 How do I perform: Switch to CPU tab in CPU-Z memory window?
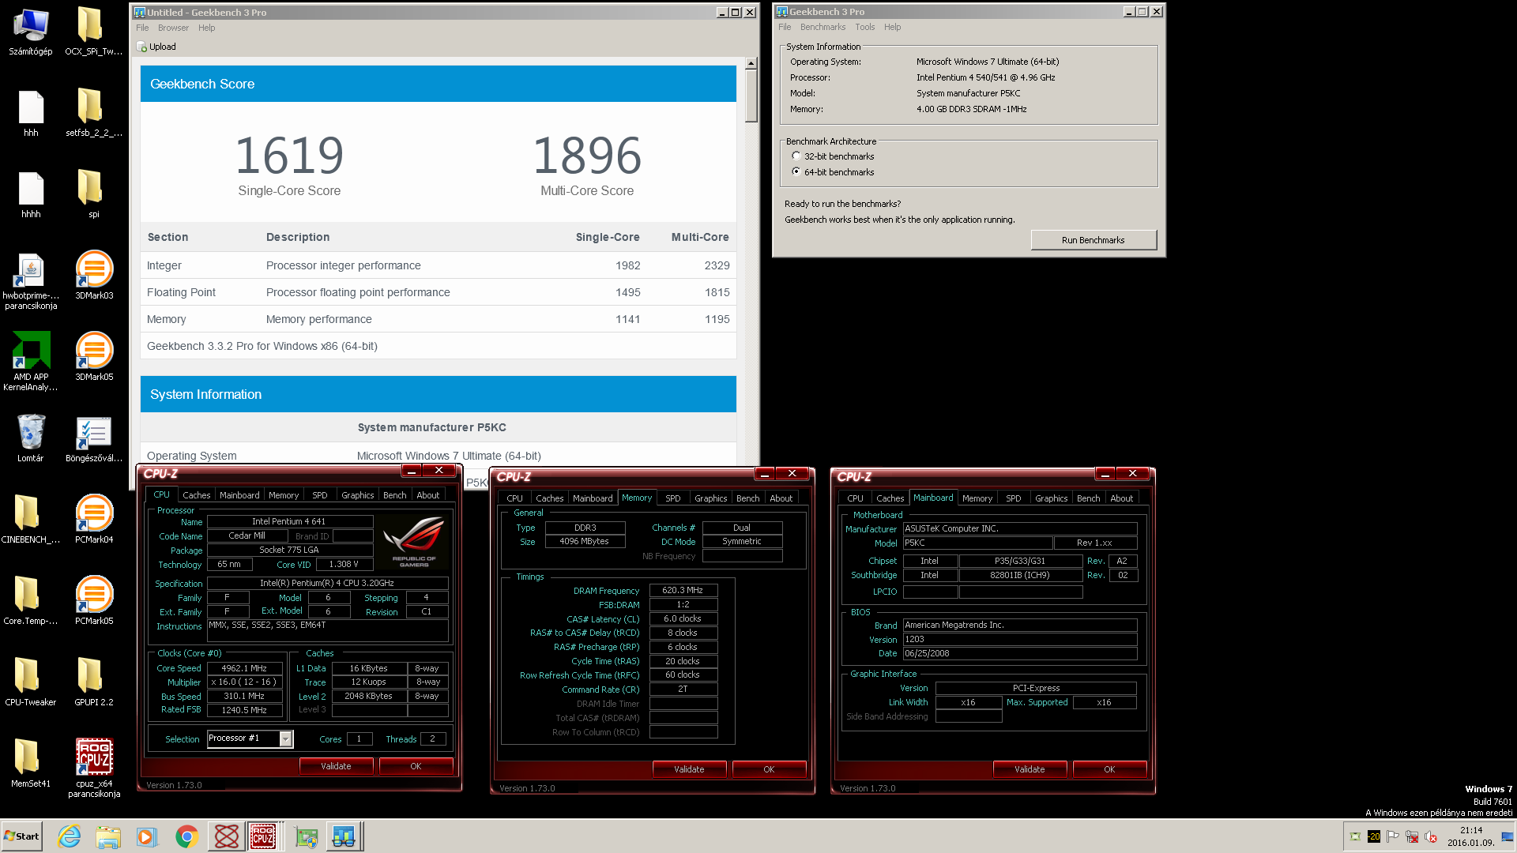pyautogui.click(x=514, y=498)
